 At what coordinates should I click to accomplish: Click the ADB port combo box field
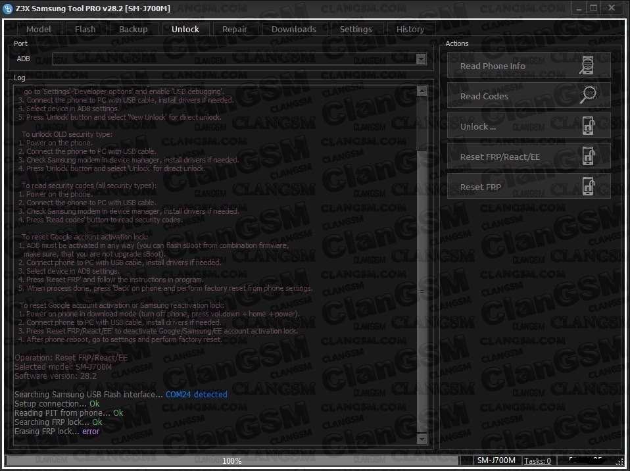click(239, 59)
